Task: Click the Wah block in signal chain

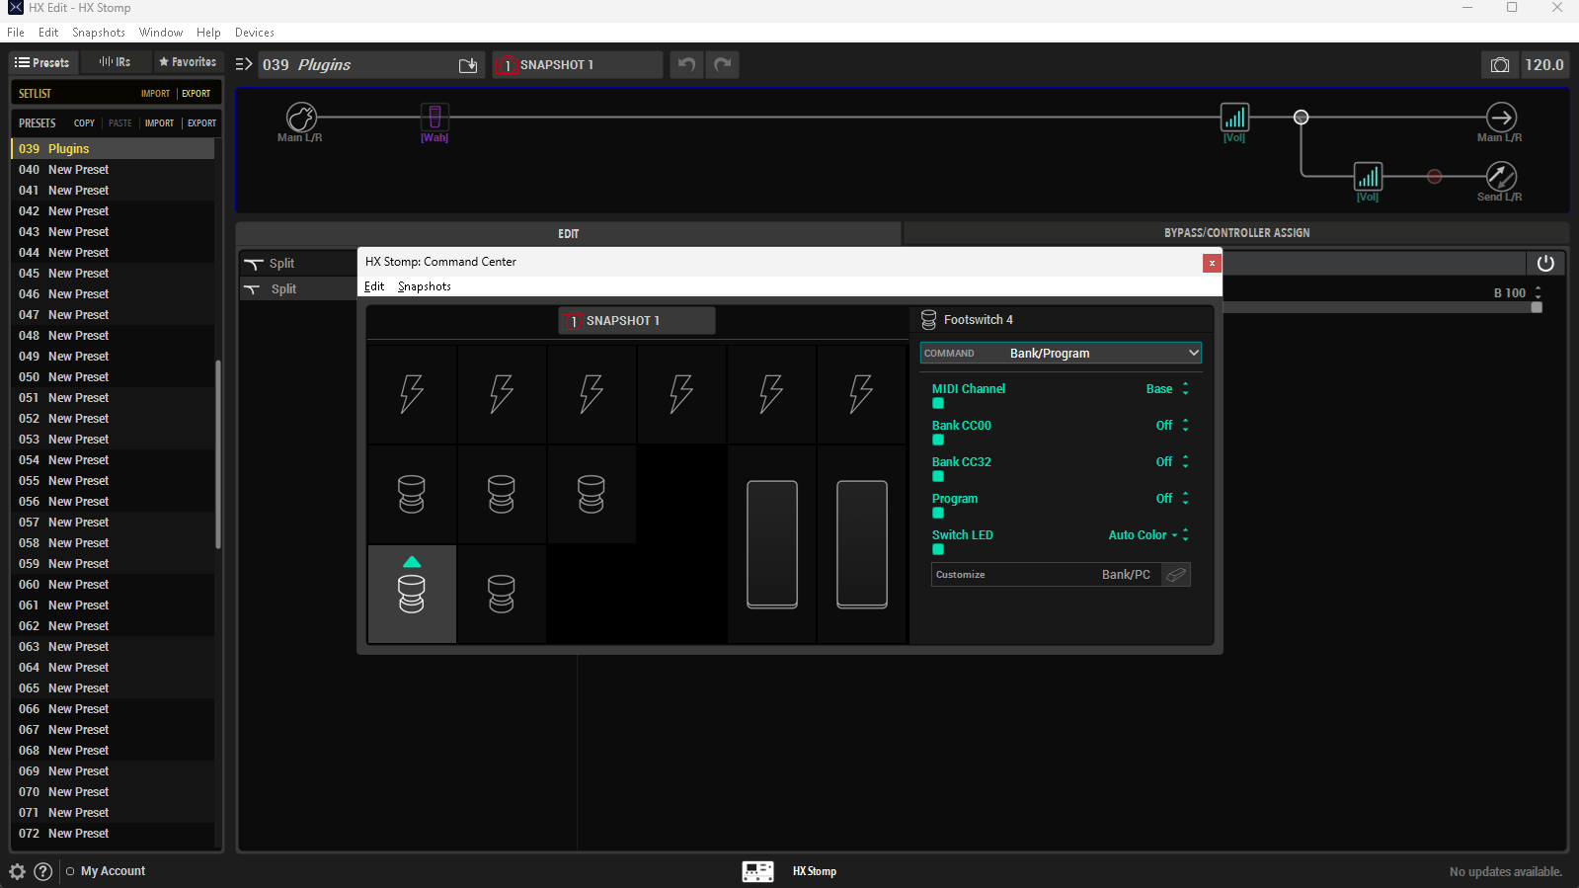Action: [434, 118]
